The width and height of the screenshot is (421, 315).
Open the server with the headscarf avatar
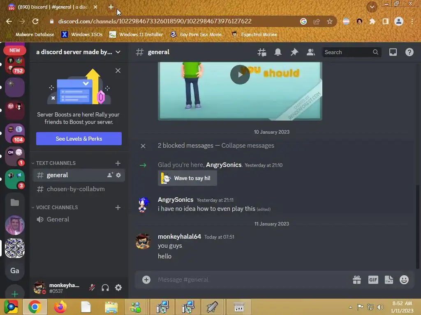click(15, 225)
